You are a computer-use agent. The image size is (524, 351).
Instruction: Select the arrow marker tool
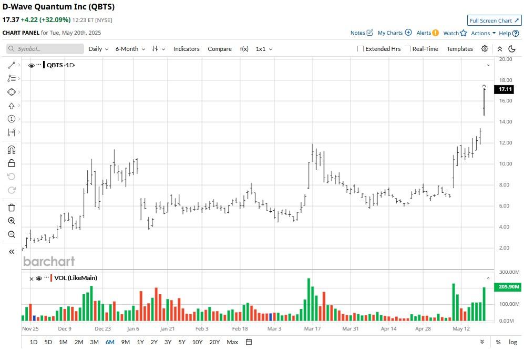12,106
